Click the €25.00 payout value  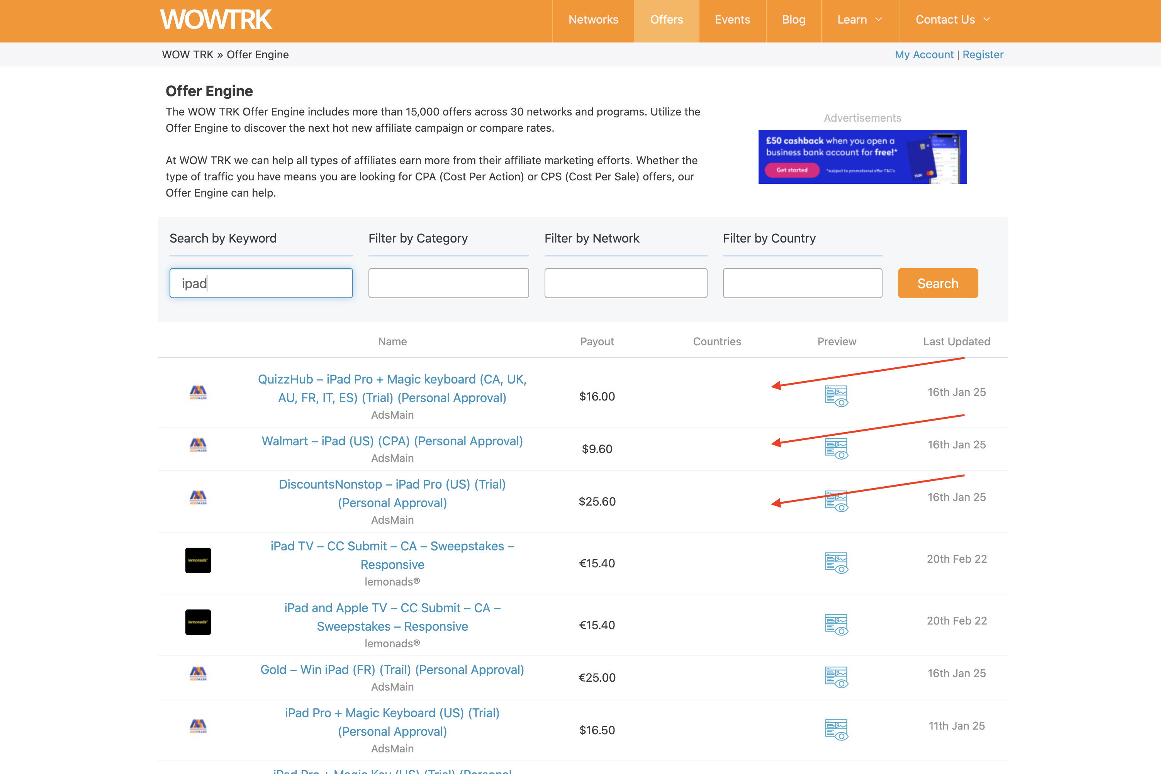click(x=597, y=678)
